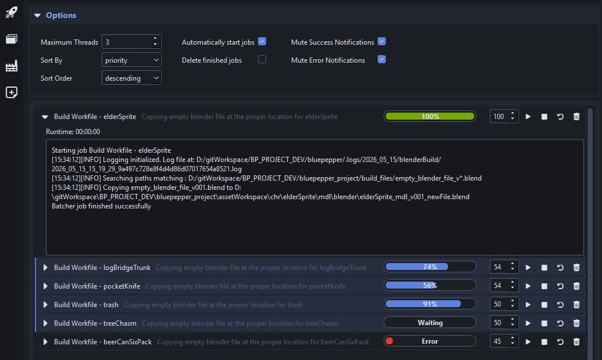Uncheck Mute Error Notifications
Screen dimensions: 602x360
[382, 59]
